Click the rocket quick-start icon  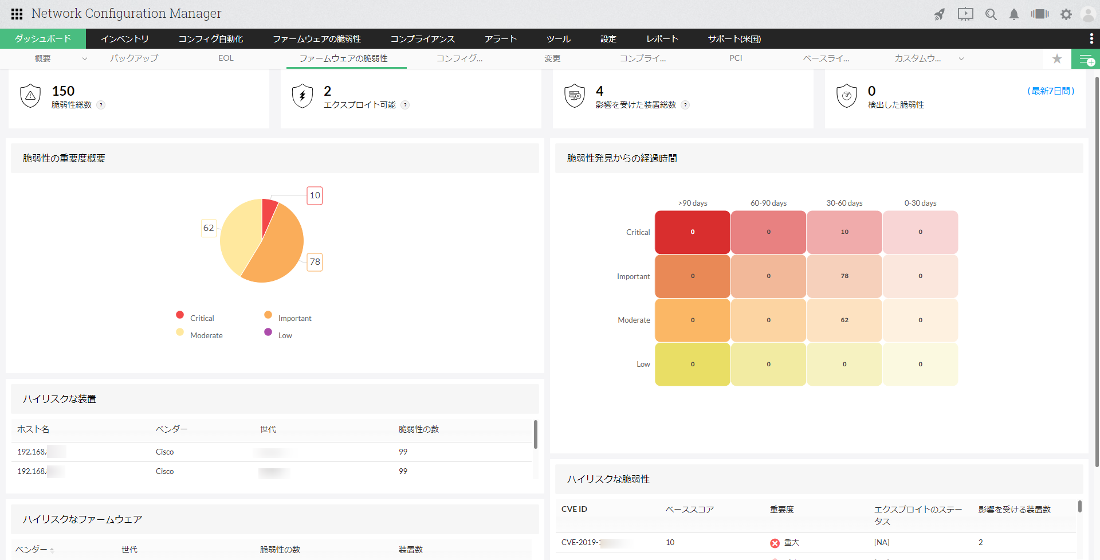[x=940, y=14]
